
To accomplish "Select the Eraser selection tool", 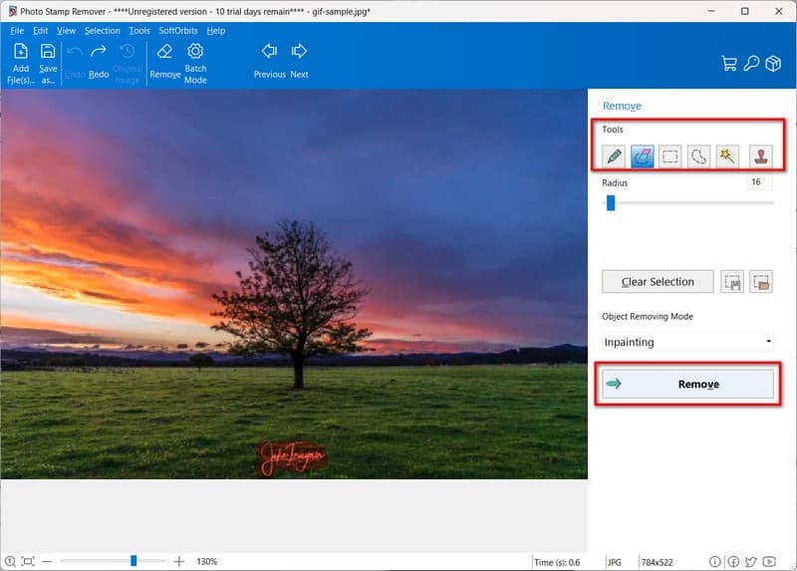I will point(643,156).
